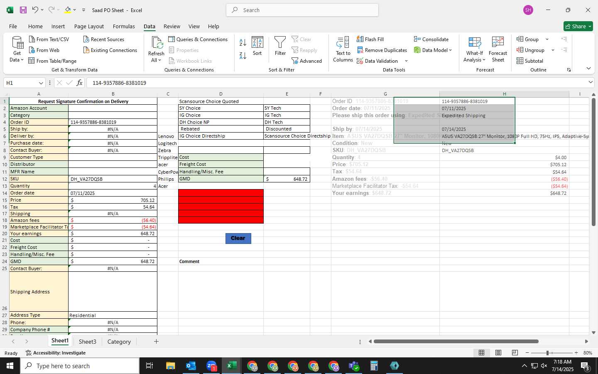Open File Explorer from taskbar

click(x=171, y=366)
